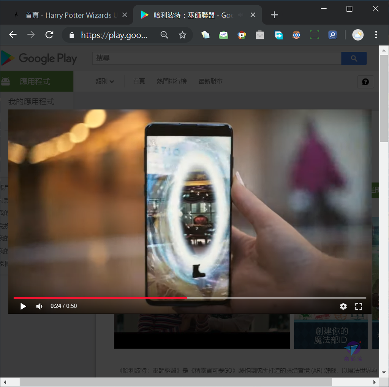Viewport: 389px width, 387px height.
Task: Enter video fullscreen mode
Action: point(359,306)
